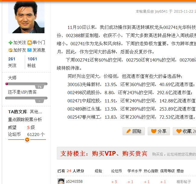
Task: Click the 7% rank progress badge
Action: pos(40,87)
